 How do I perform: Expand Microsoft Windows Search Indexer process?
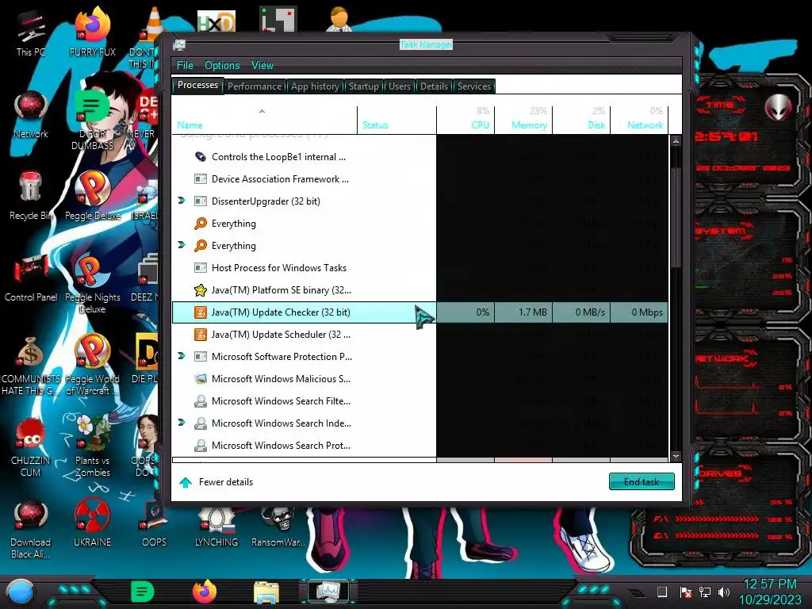[x=182, y=423]
